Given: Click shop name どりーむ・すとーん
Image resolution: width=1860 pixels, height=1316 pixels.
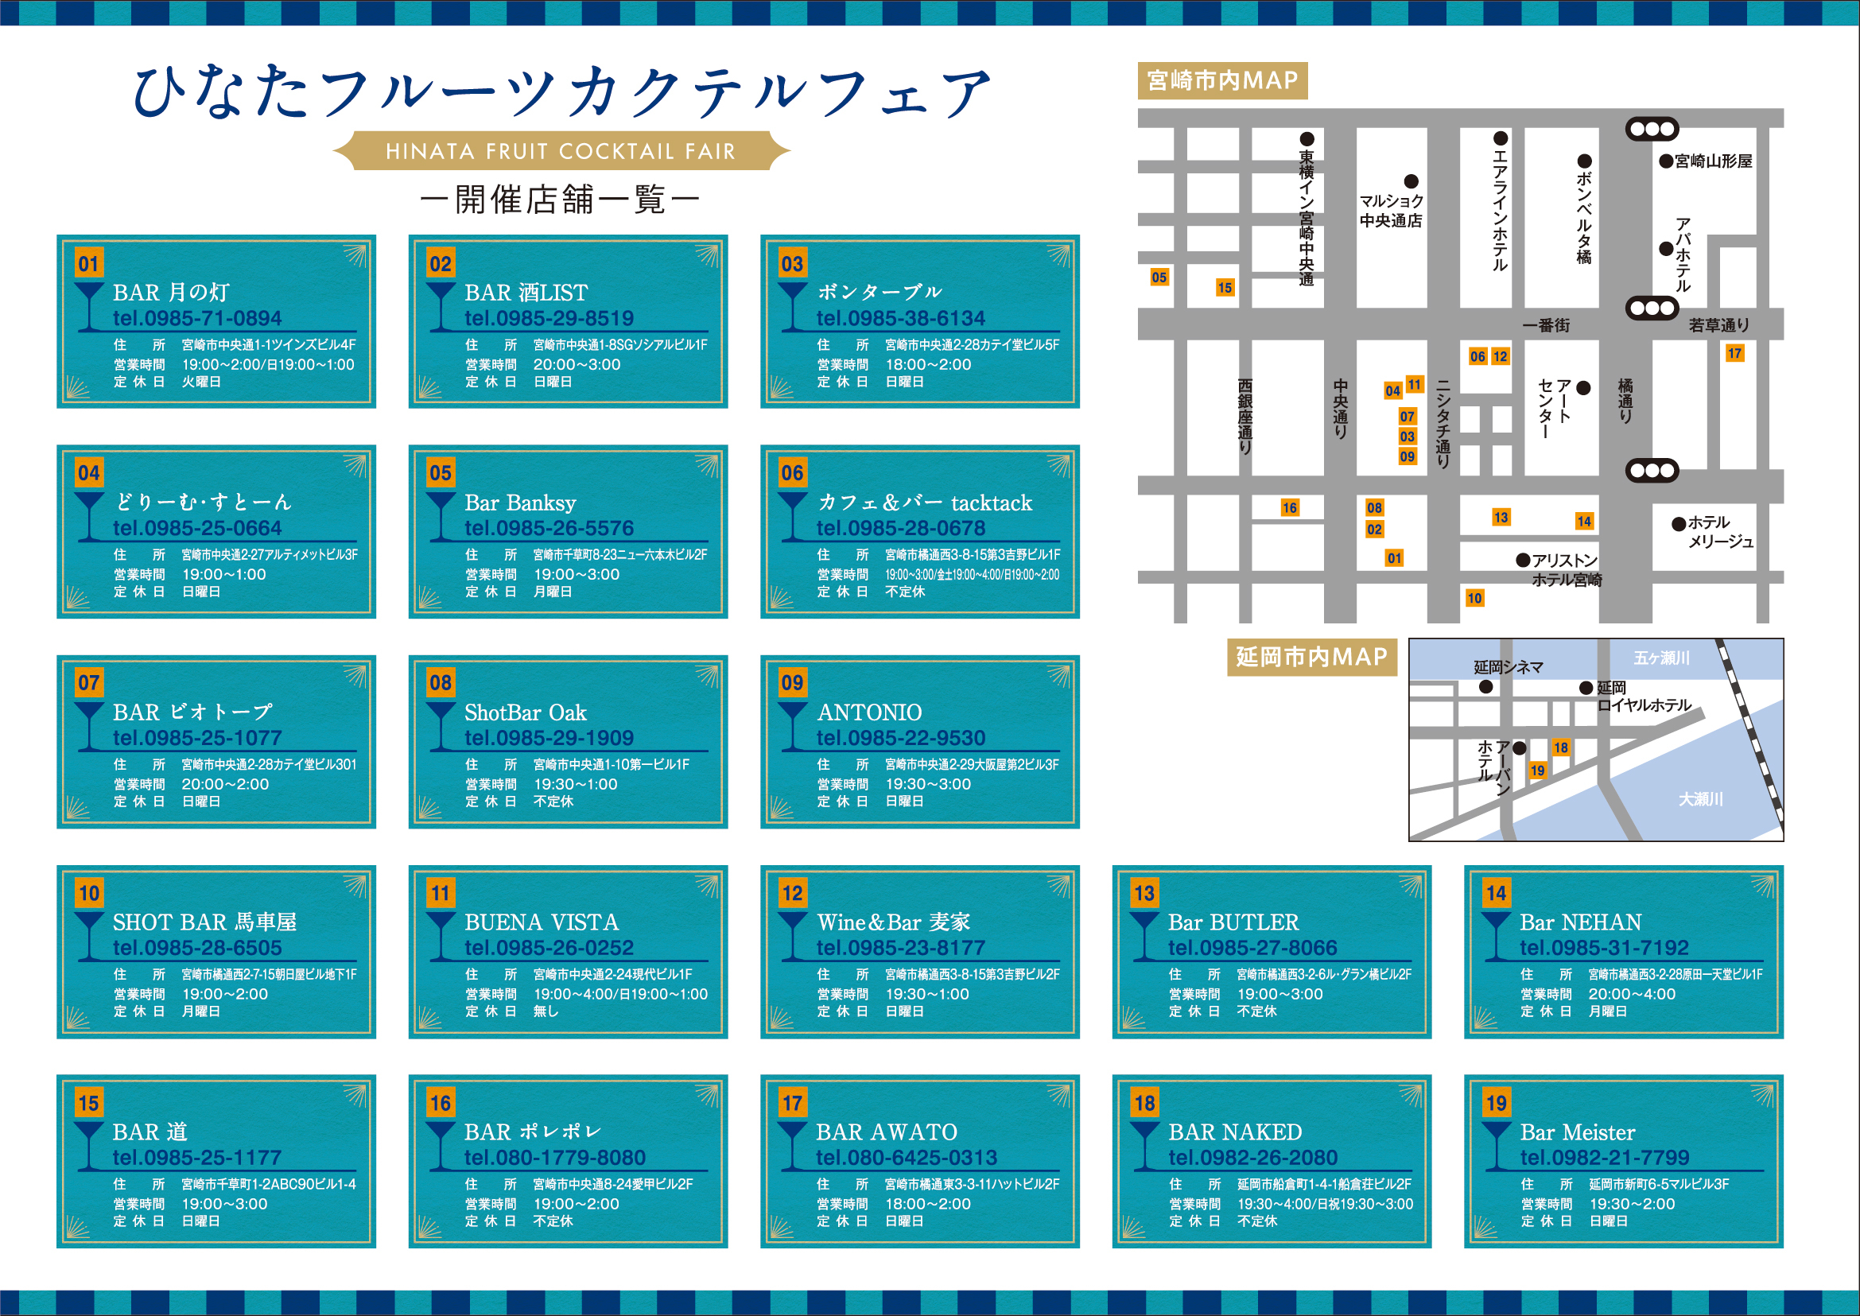Looking at the screenshot, I should (203, 502).
